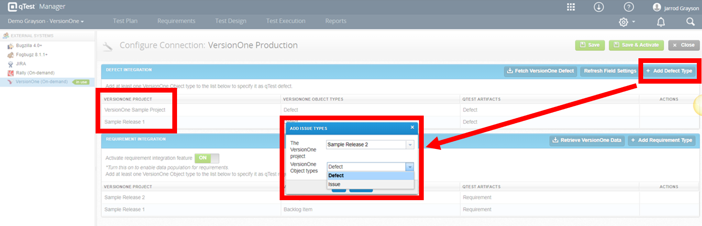
Task: Open the notifications bell
Action: (x=661, y=22)
